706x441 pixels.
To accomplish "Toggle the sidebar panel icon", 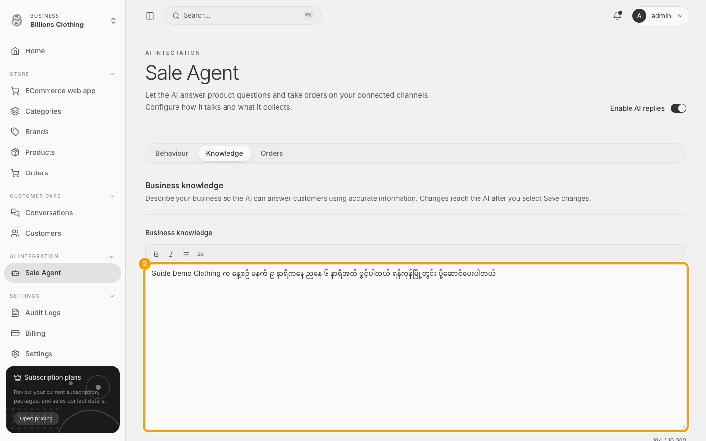I will click(150, 16).
